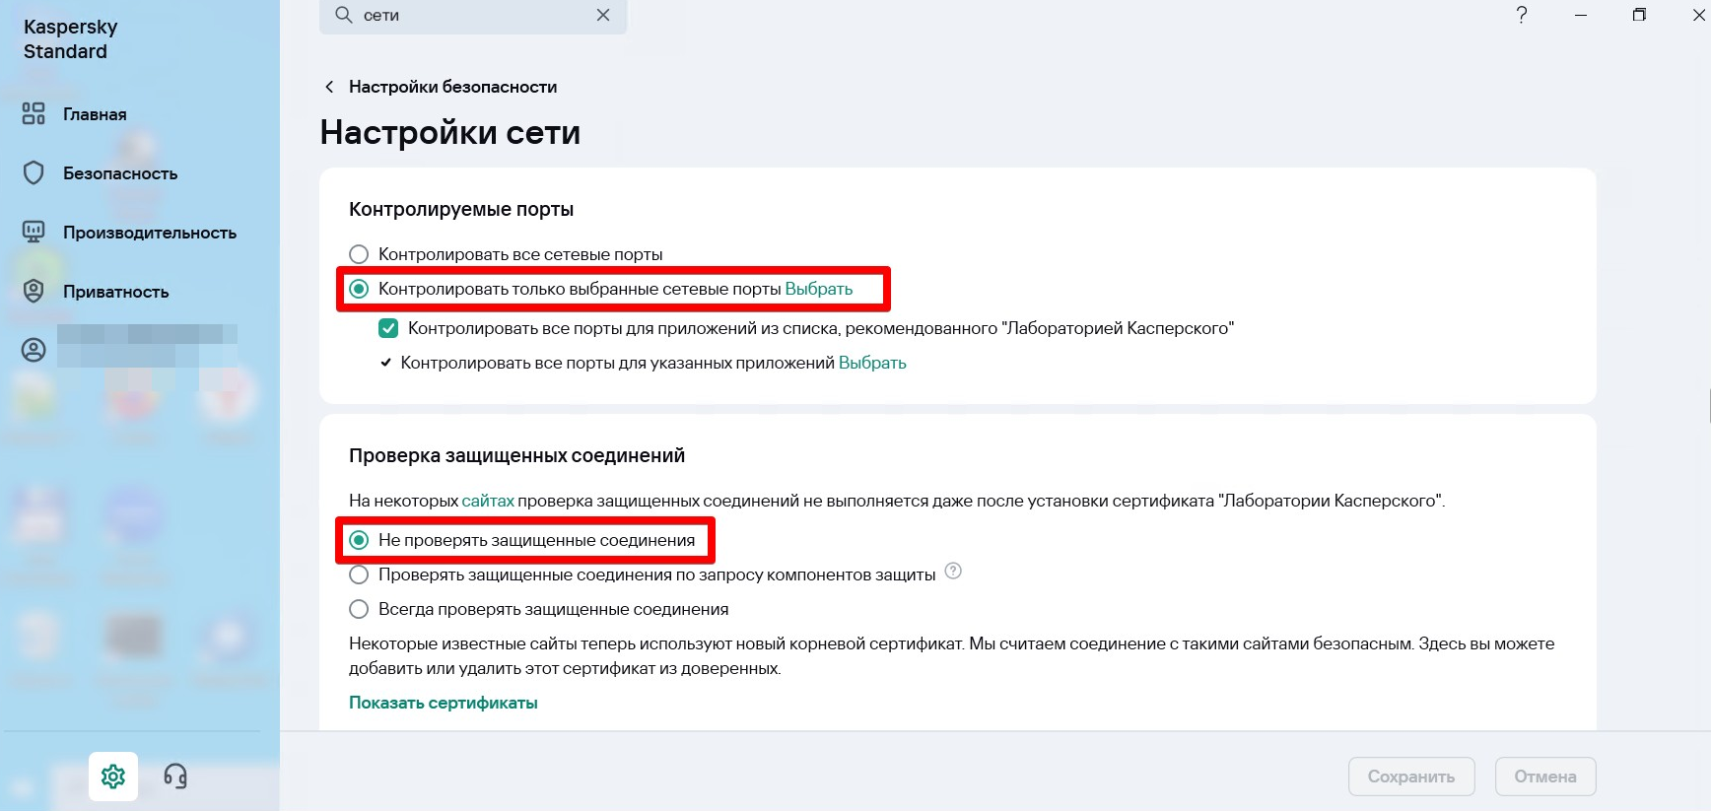
Task: Click Показать сертификаты link
Action: (x=444, y=703)
